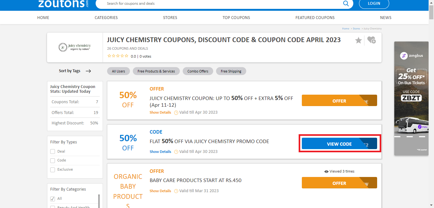Open the TOP COUPONS menu
The height and width of the screenshot is (208, 434).
[x=236, y=17]
